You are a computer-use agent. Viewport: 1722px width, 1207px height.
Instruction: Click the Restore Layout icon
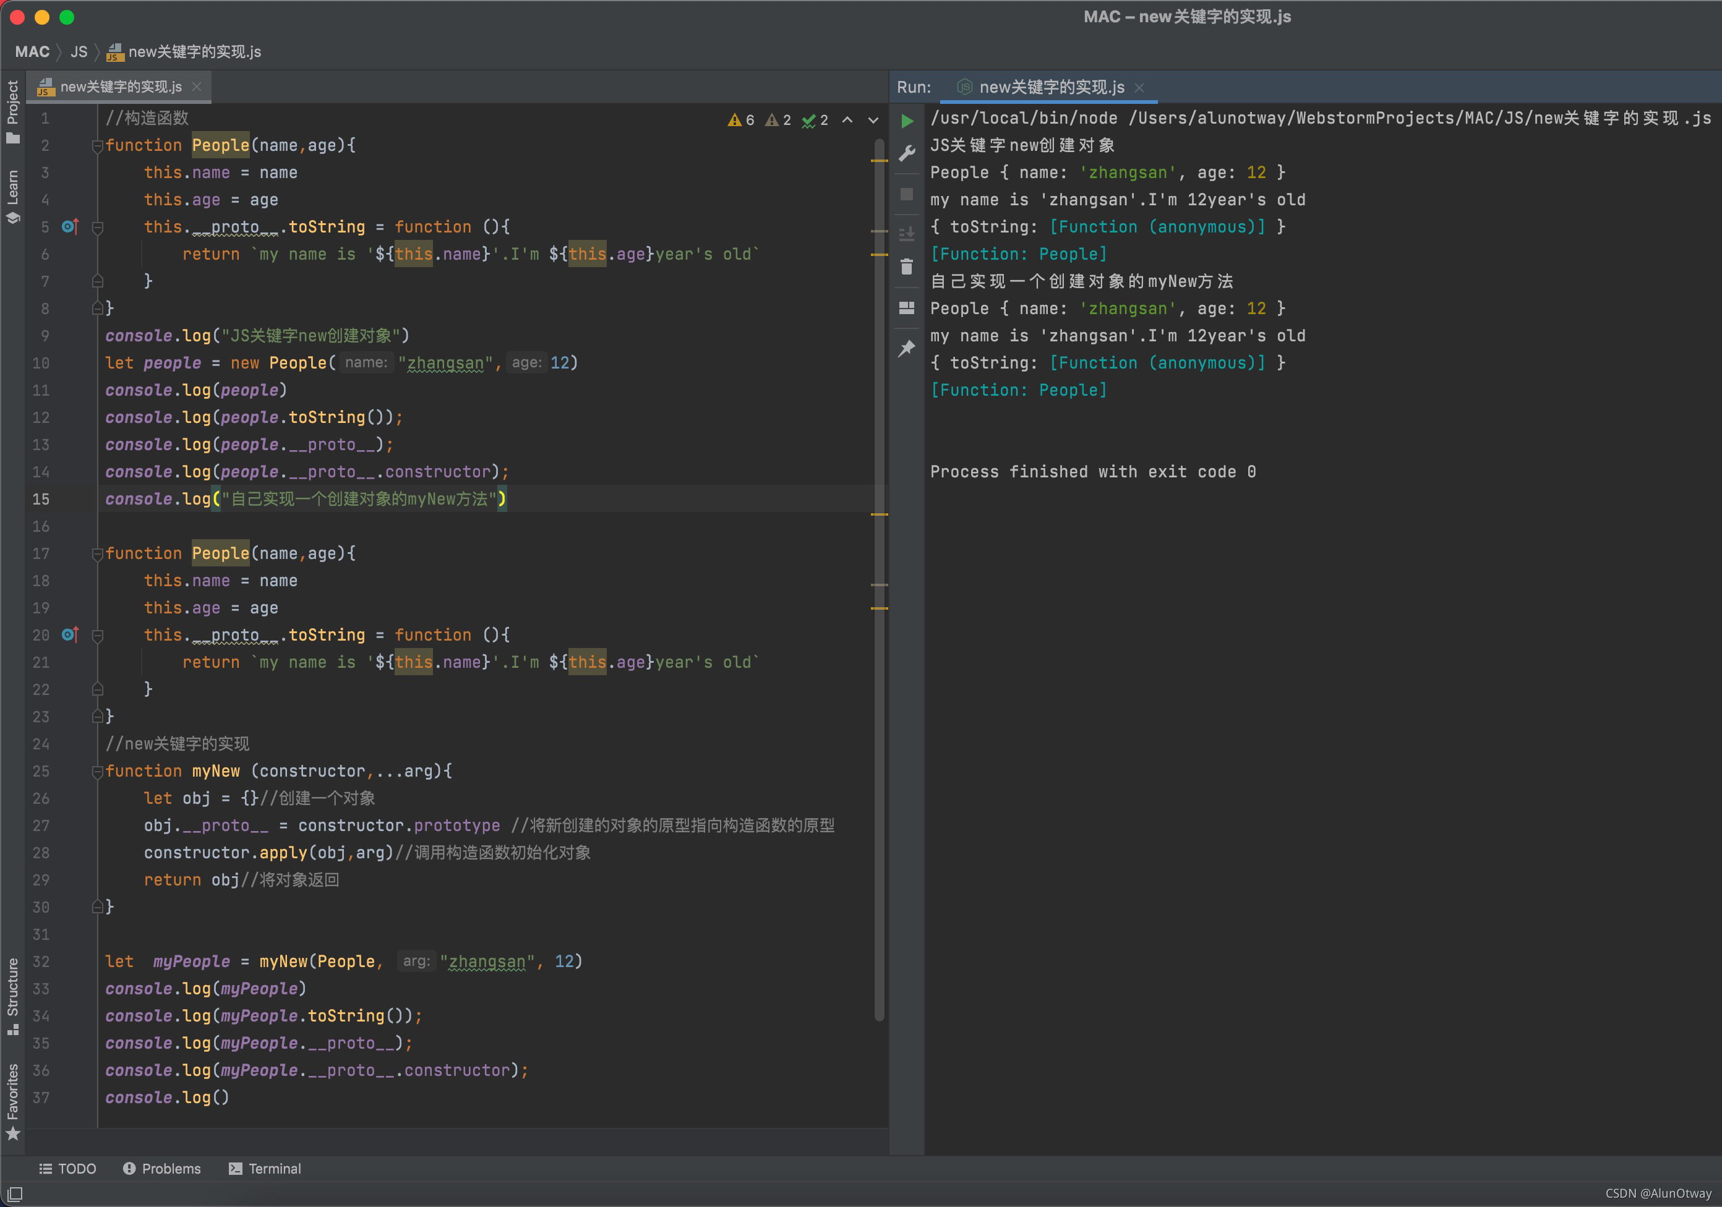click(907, 308)
